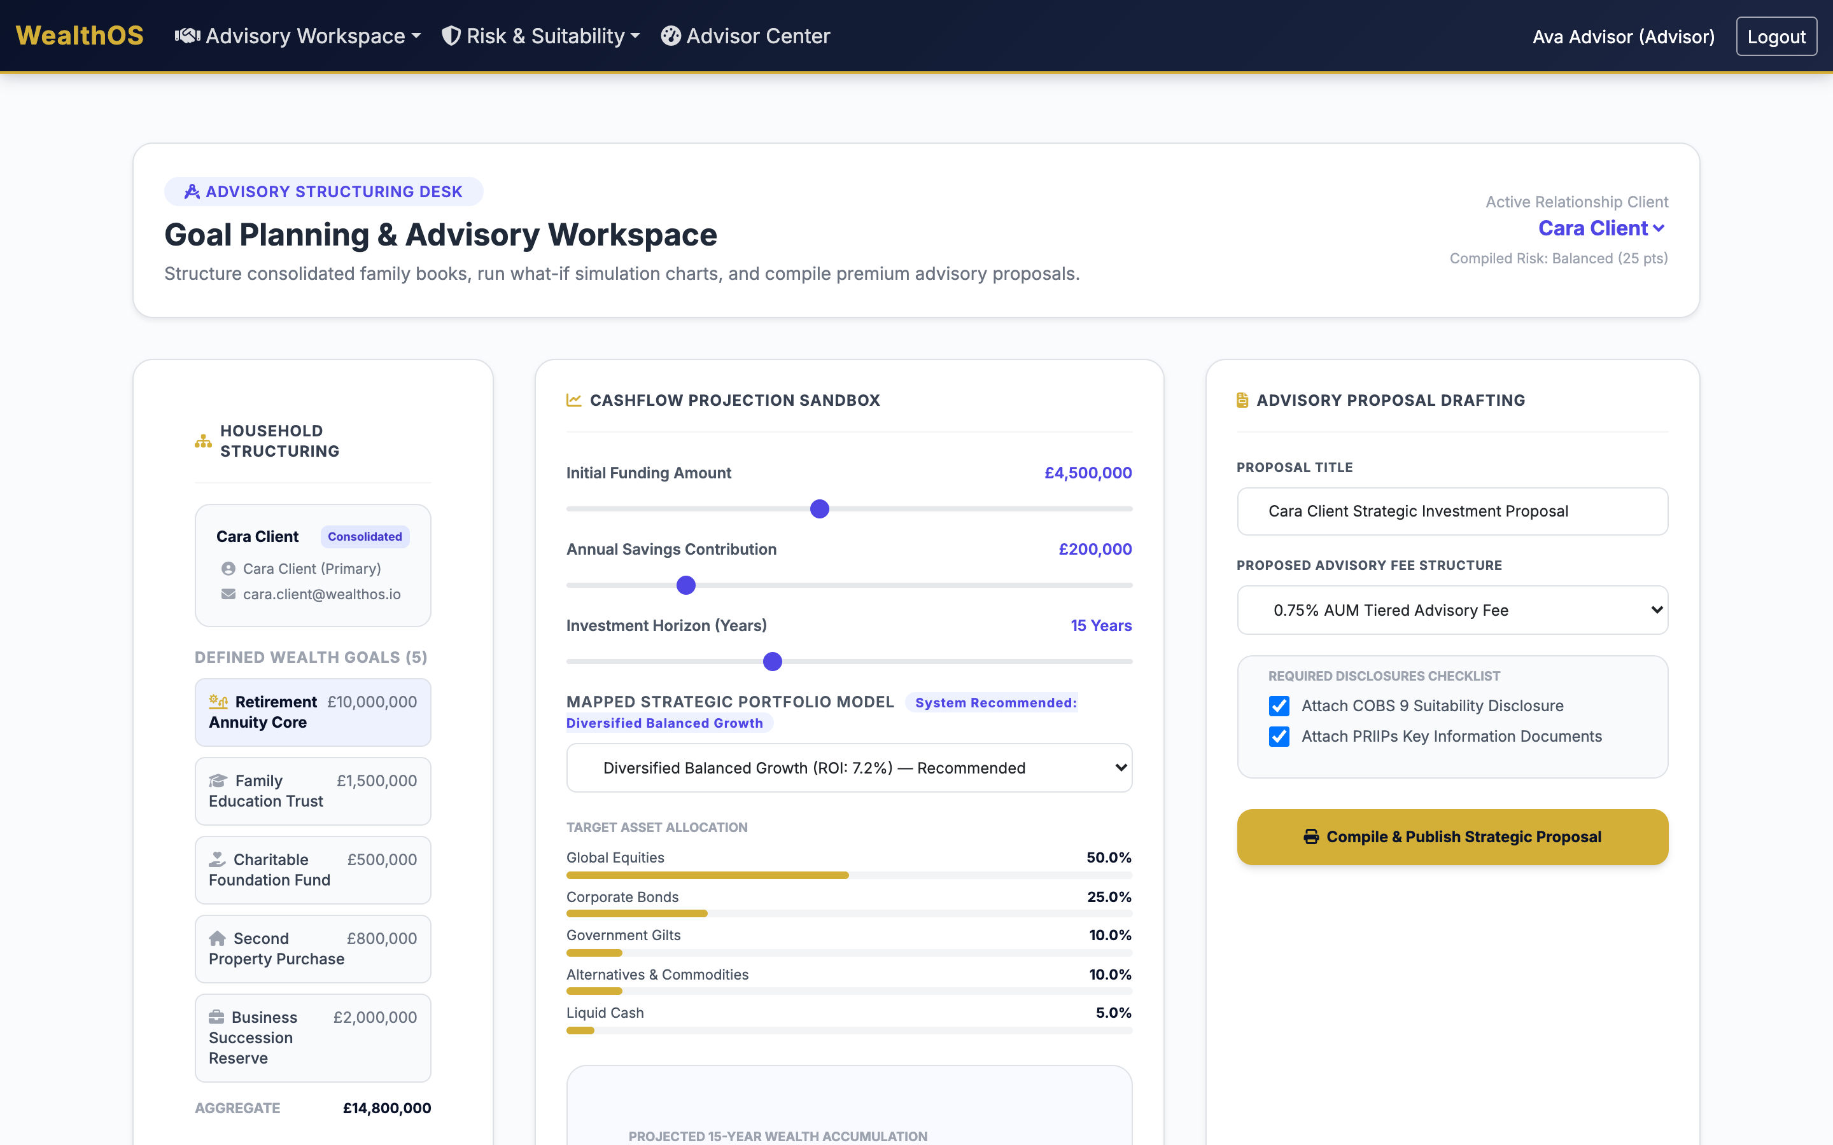Click the user avatar icon next to Cara Client (Primary)
Image resolution: width=1833 pixels, height=1145 pixels.
(228, 569)
